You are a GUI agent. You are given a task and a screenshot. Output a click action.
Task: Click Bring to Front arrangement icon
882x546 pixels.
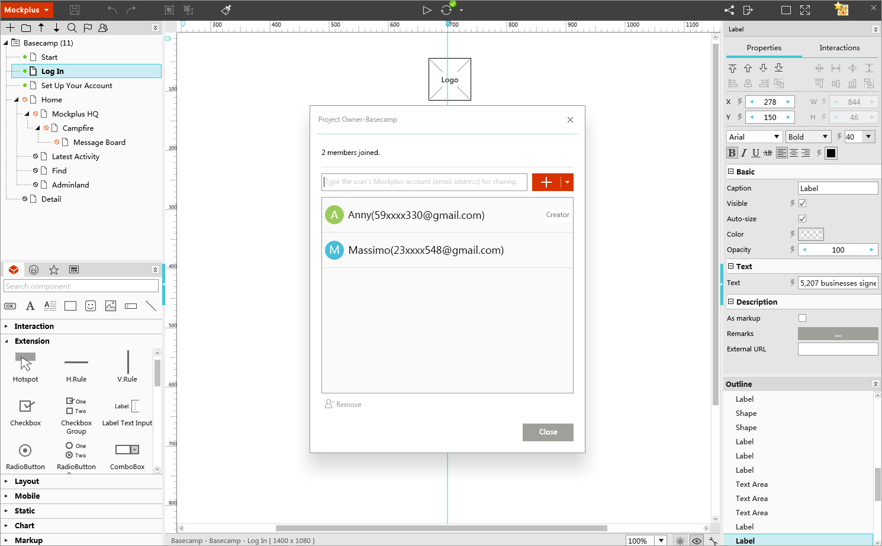point(732,68)
